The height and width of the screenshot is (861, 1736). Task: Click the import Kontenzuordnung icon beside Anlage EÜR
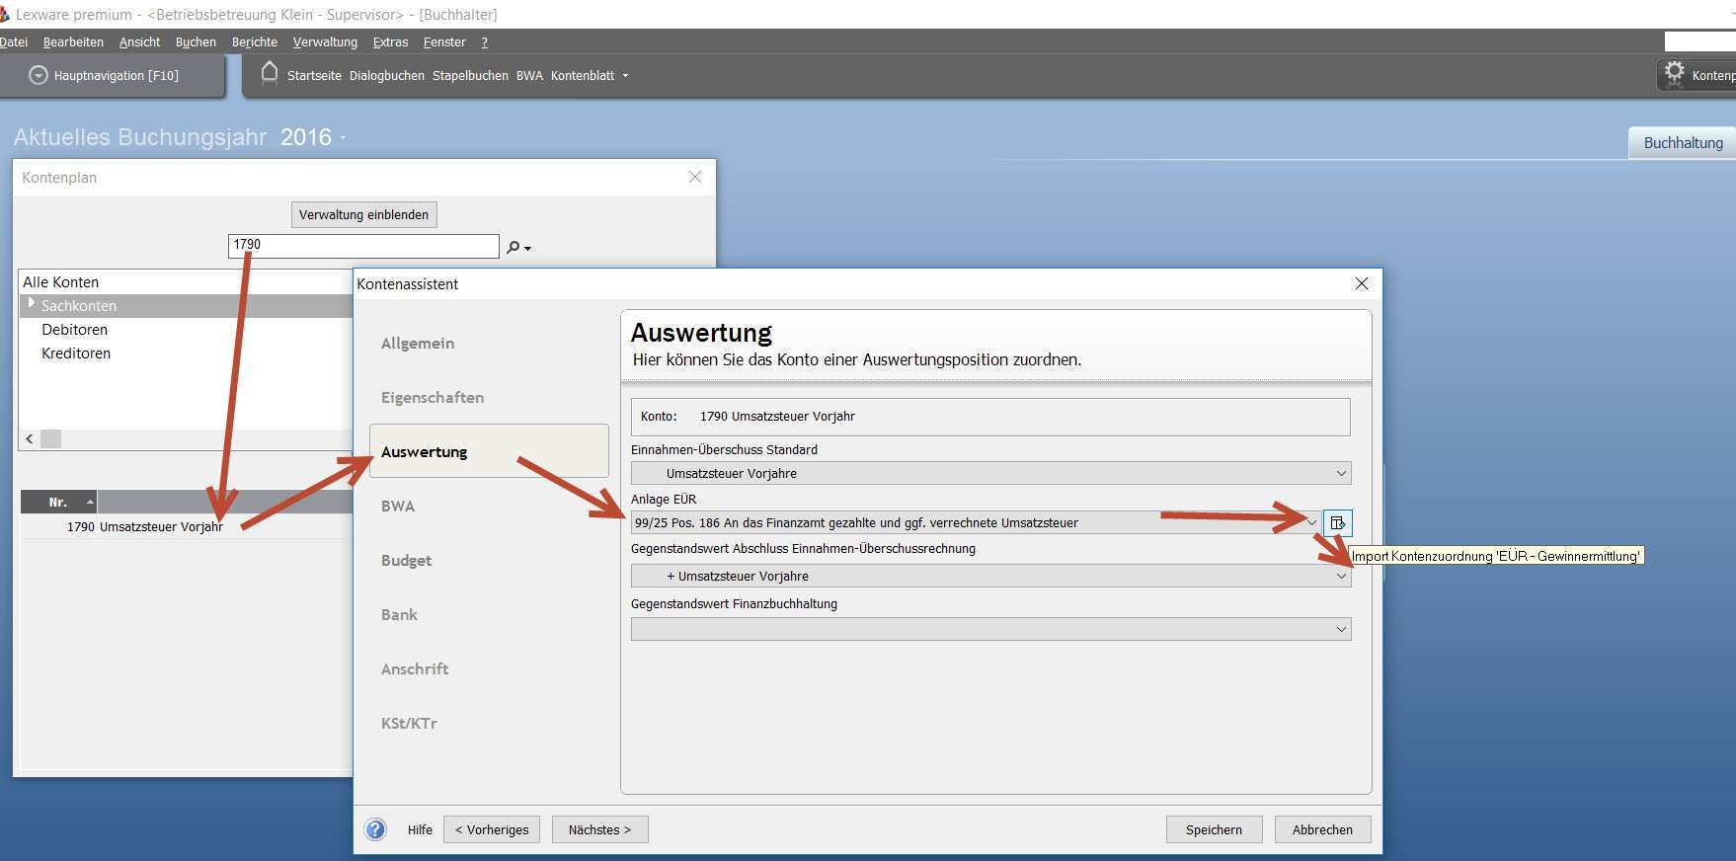1337,522
